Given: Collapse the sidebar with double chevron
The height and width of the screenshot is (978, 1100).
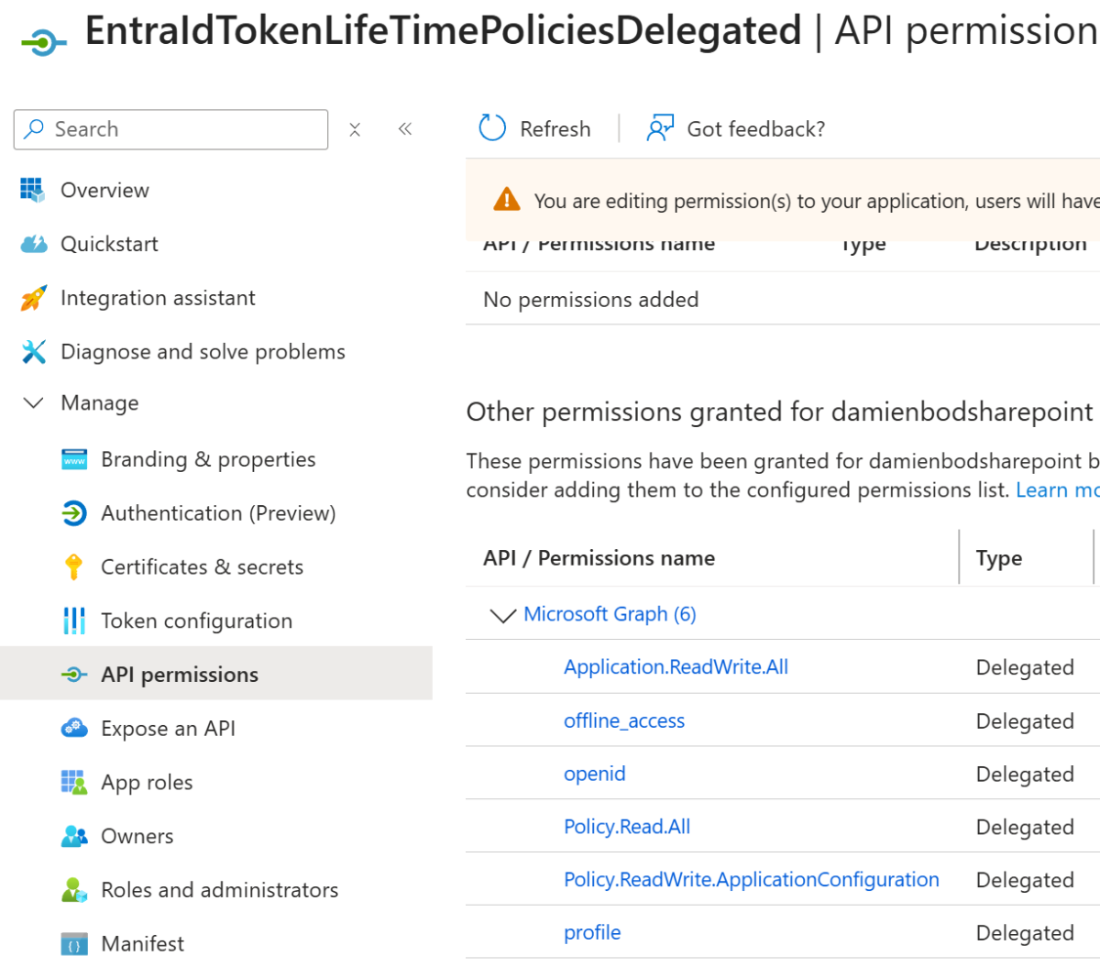Looking at the screenshot, I should tap(405, 128).
